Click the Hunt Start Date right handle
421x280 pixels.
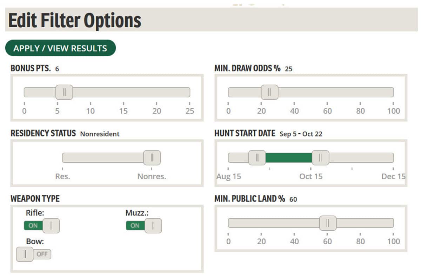coord(320,158)
